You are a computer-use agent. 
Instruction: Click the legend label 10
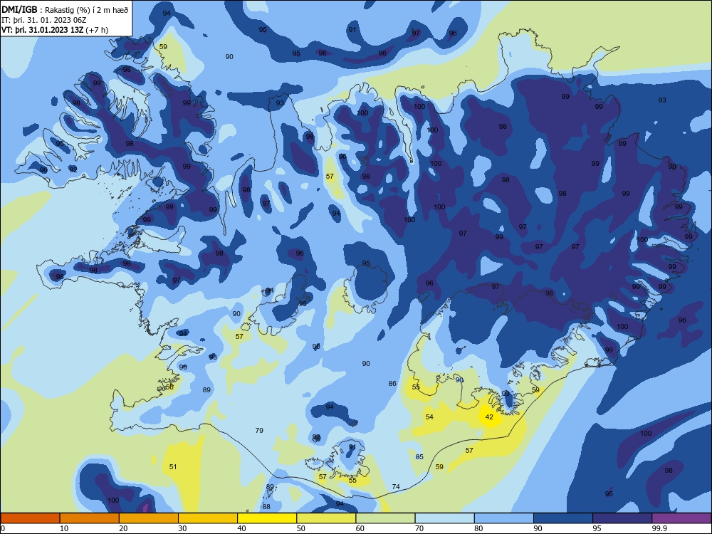click(x=64, y=528)
